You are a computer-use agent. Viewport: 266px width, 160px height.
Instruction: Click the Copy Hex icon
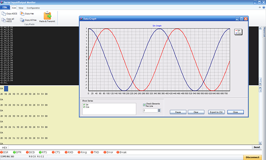click(x=22, y=13)
